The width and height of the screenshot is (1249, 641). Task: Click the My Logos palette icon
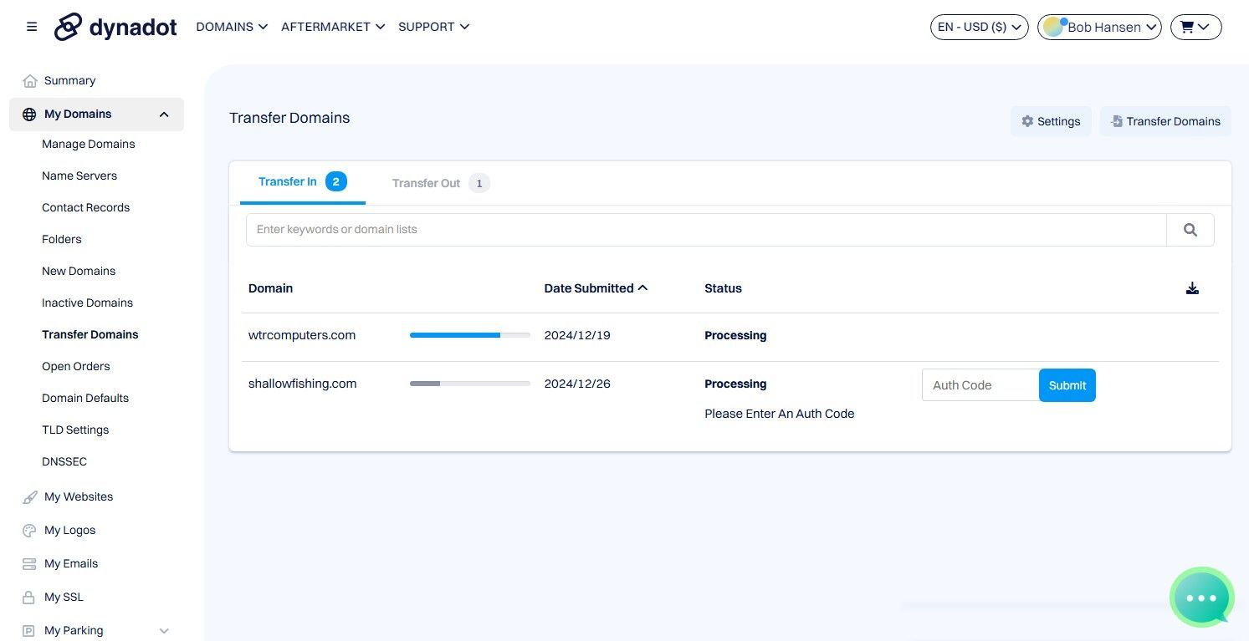click(29, 531)
